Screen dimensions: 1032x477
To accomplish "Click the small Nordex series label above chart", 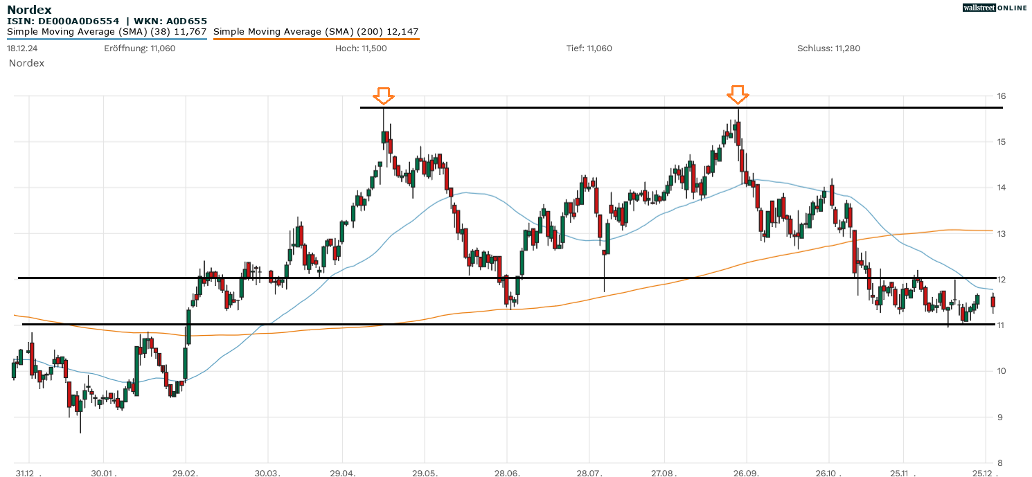I will click(x=26, y=63).
